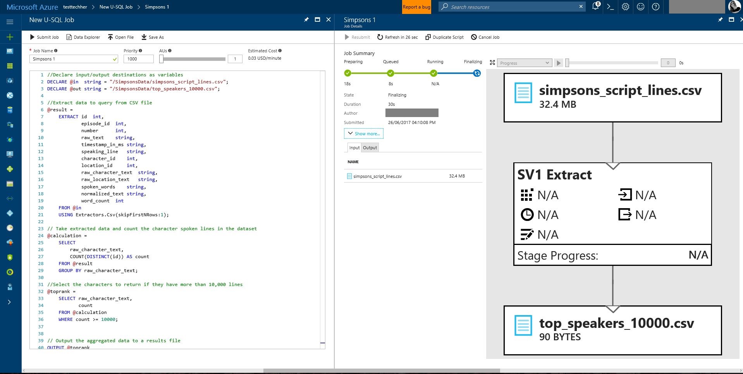
Task: Select simpsons_script_lines.csv in Input list
Action: [413, 176]
